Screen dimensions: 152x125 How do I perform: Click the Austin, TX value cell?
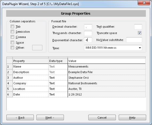[107, 89]
